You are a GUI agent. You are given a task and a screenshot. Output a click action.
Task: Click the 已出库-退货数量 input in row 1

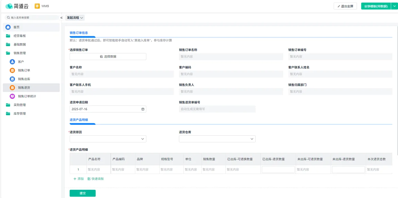coord(278,169)
